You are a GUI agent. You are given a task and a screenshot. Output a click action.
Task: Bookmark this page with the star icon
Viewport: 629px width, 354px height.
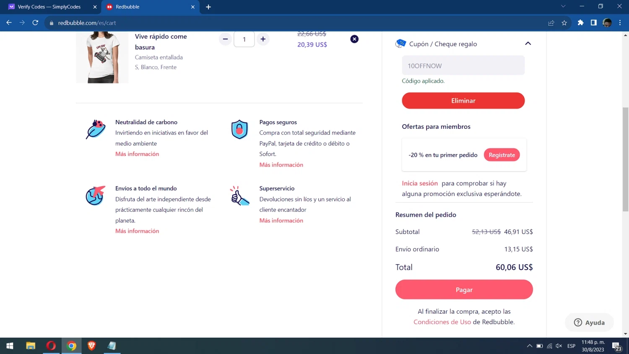pos(564,23)
